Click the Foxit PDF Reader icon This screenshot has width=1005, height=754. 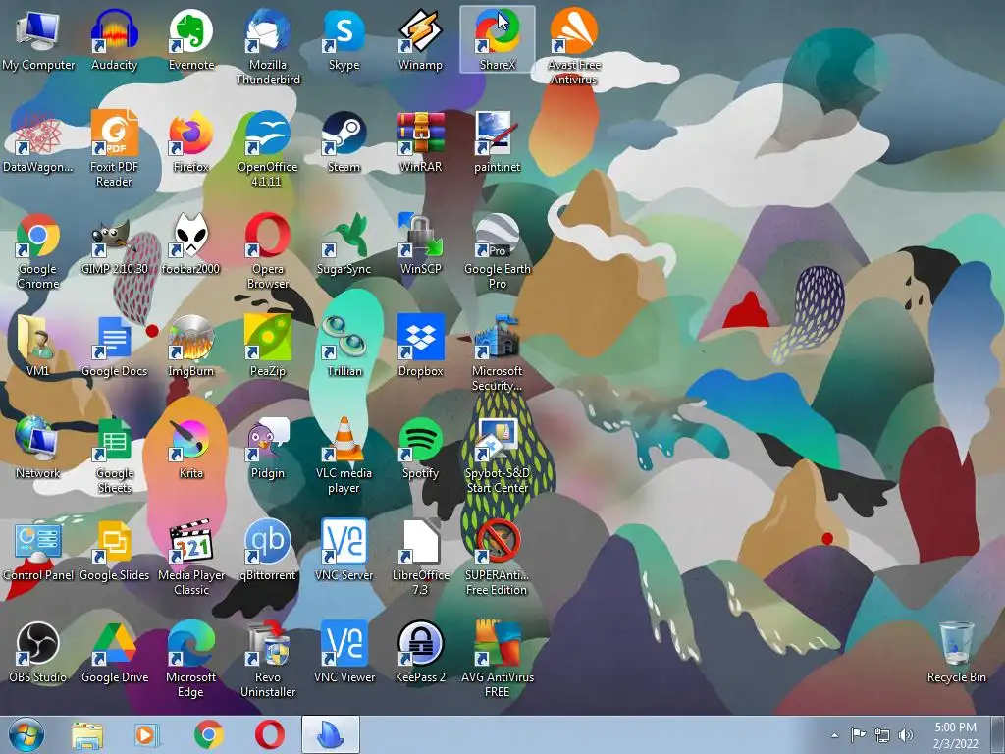pyautogui.click(x=114, y=148)
